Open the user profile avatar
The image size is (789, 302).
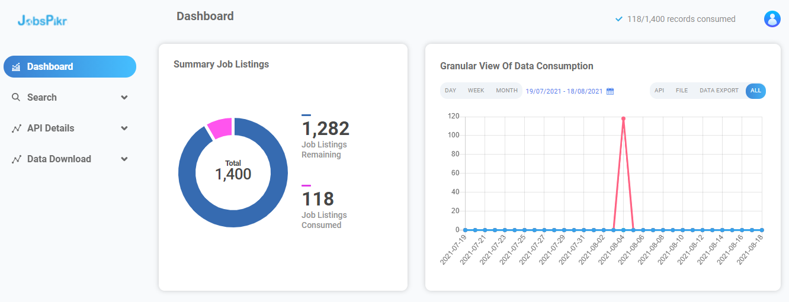(772, 19)
